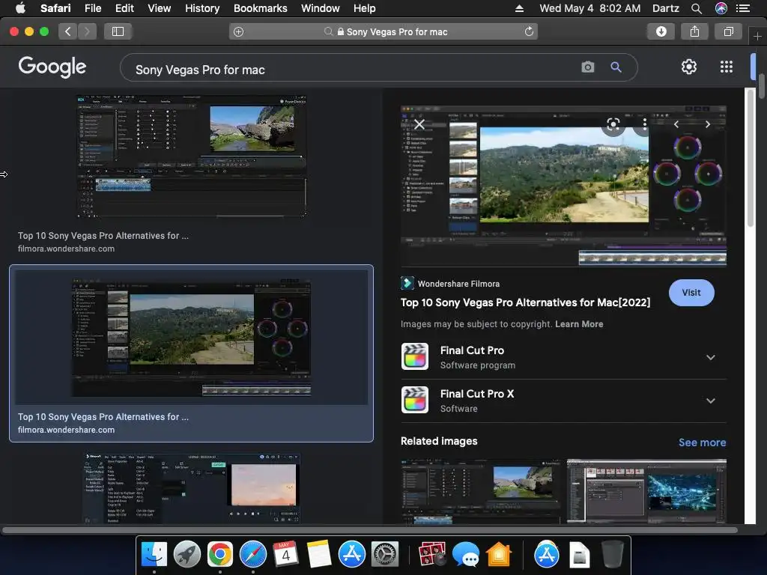This screenshot has width=767, height=575.
Task: Open three-dot more options on preview image
Action: [645, 124]
